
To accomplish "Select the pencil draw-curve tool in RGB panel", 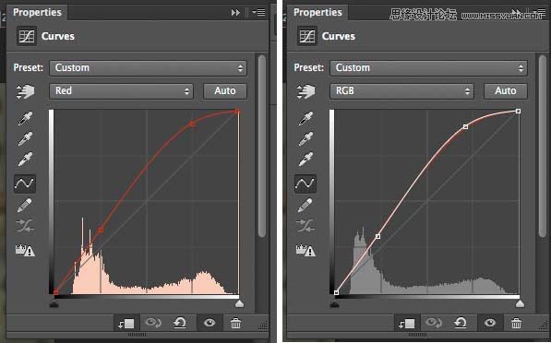I will coord(305,205).
